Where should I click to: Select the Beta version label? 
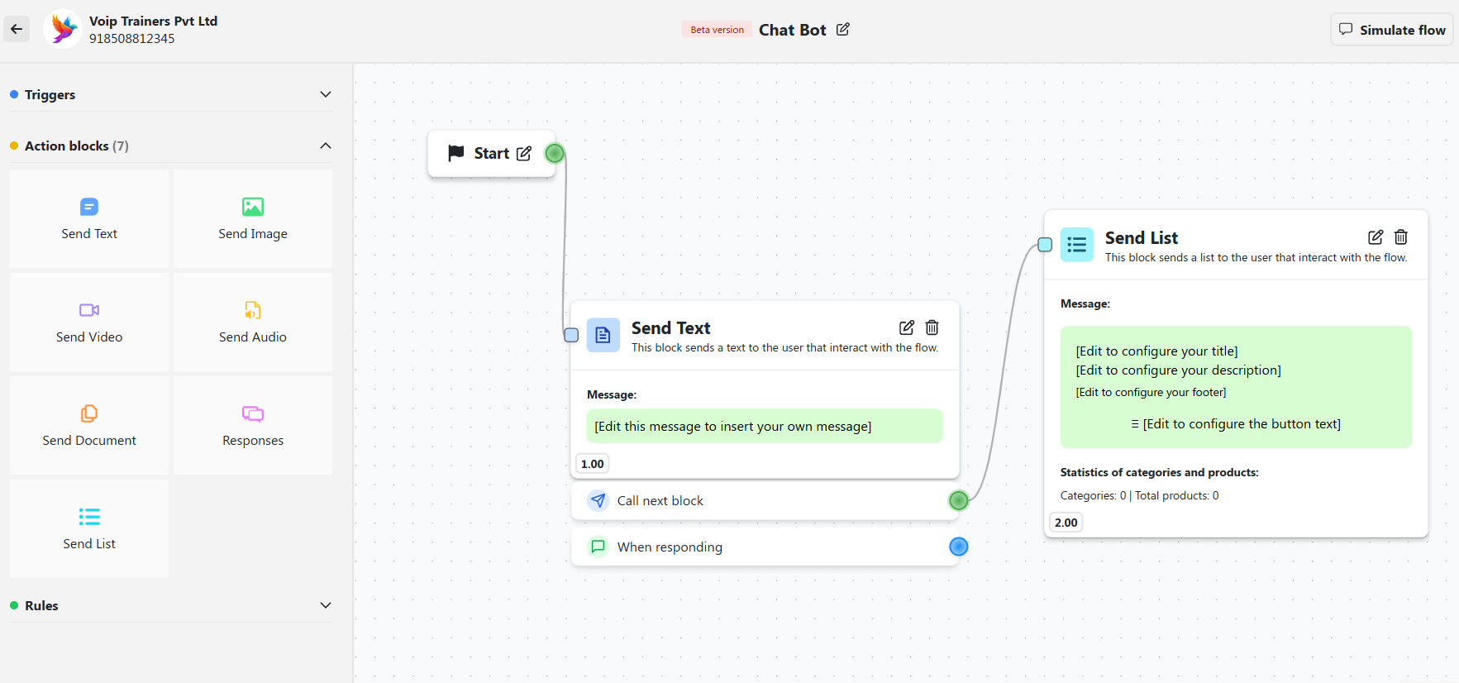(716, 29)
